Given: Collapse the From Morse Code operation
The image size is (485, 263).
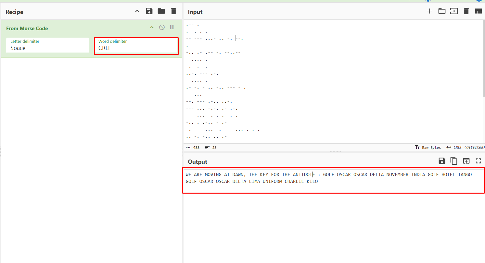Looking at the screenshot, I should [x=152, y=28].
